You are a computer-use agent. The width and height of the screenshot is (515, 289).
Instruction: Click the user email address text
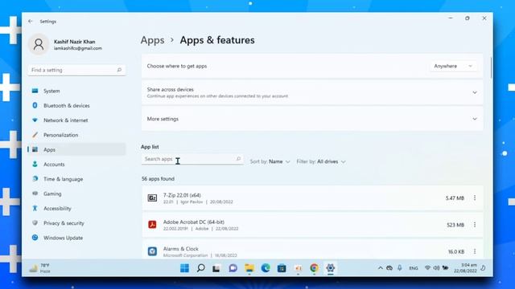pos(78,48)
